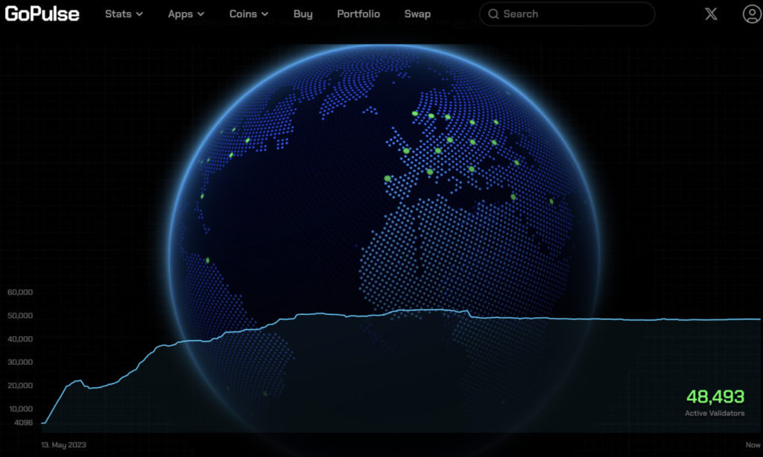Select the 13. May 2023 start date
Viewport: 763px width, 457px height.
[64, 444]
